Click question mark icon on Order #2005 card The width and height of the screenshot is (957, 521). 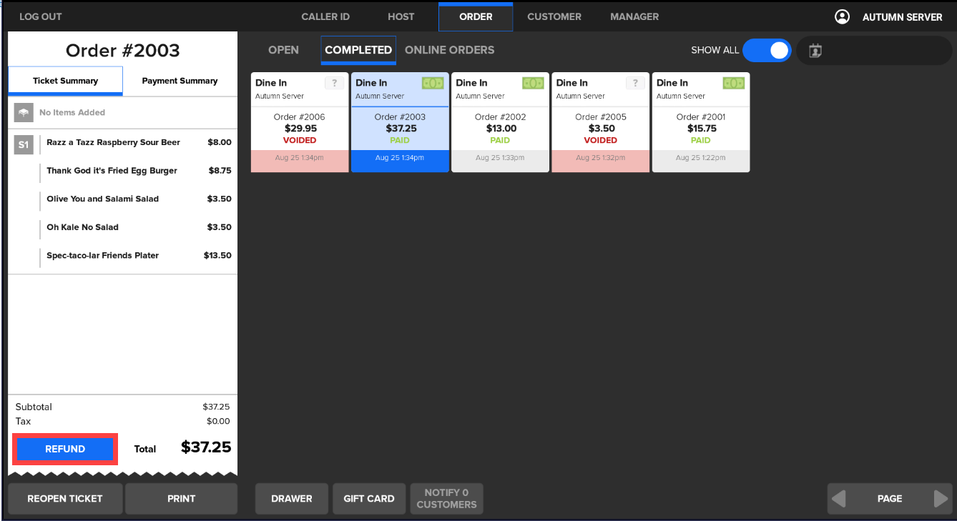point(634,83)
